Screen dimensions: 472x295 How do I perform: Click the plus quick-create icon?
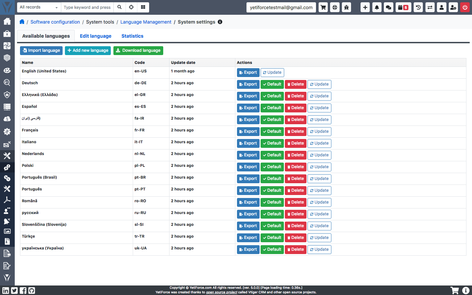365,7
